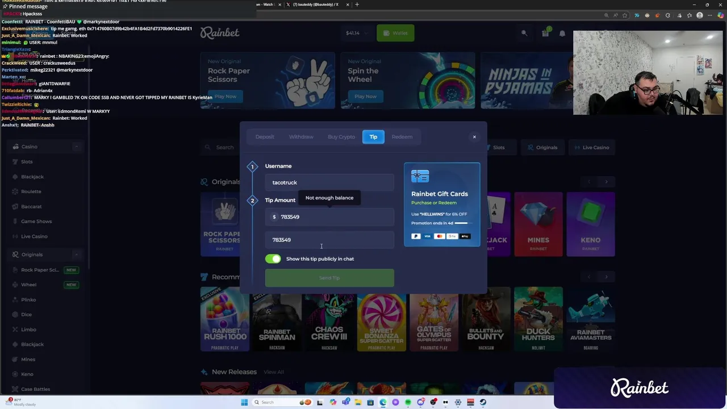This screenshot has width=727, height=409.
Task: Open the notifications bell in the header
Action: (x=562, y=33)
